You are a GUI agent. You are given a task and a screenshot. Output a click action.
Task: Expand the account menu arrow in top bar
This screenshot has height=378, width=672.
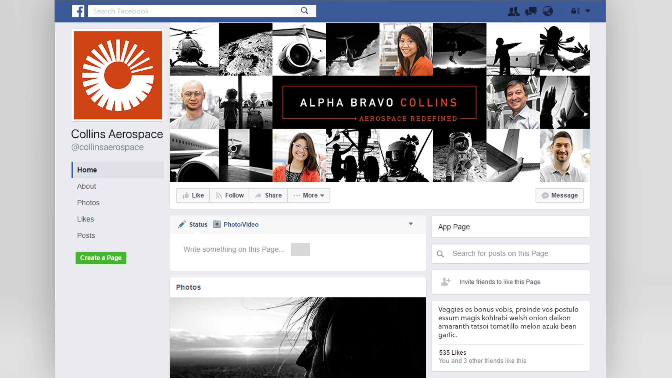click(x=588, y=11)
